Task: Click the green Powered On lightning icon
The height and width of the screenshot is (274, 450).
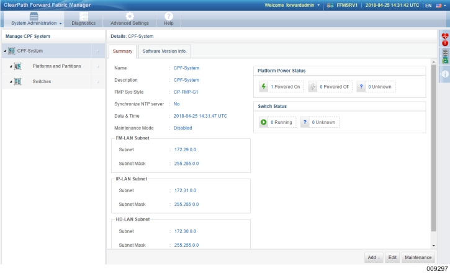Action: 263,87
